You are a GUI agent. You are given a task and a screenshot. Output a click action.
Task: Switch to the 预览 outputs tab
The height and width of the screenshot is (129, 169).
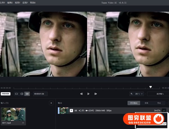coord(146,103)
